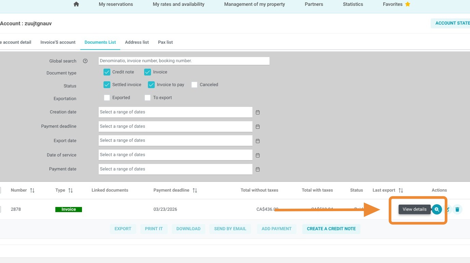The height and width of the screenshot is (263, 470).
Task: Click the Payment deadline range field
Action: [x=176, y=126]
